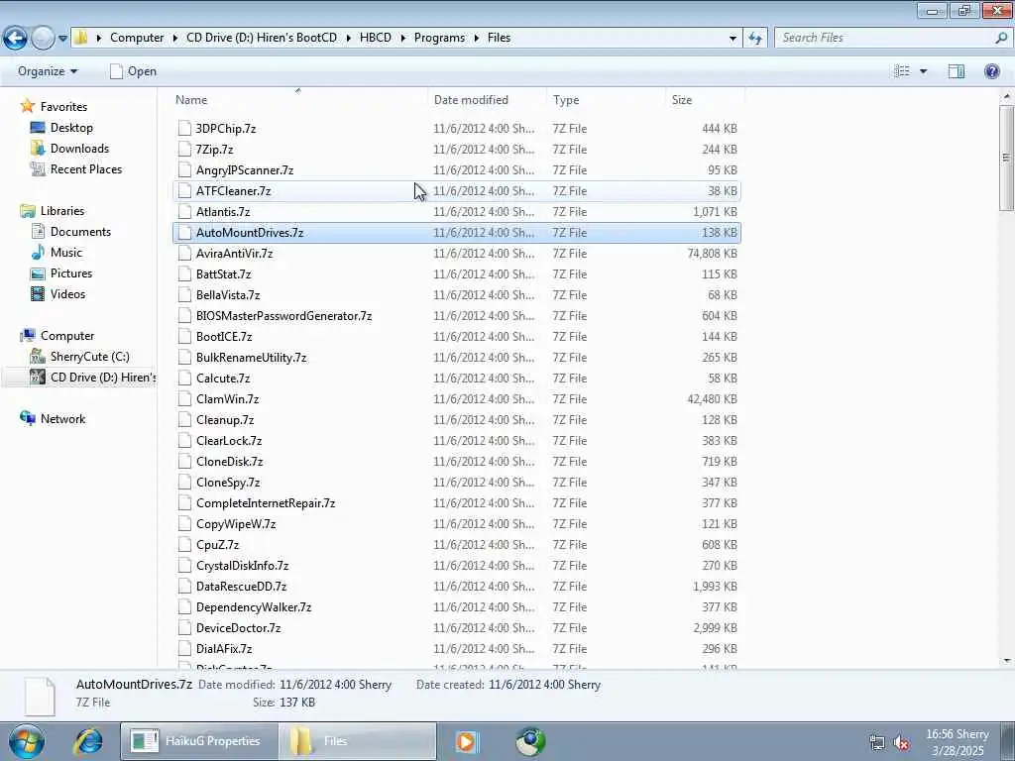Open Downloads in the navigation pane
This screenshot has width=1015, height=761.
pos(79,149)
